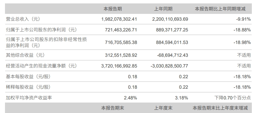
Task: Click net profit value 721,463,226.71
Action: tap(121, 30)
